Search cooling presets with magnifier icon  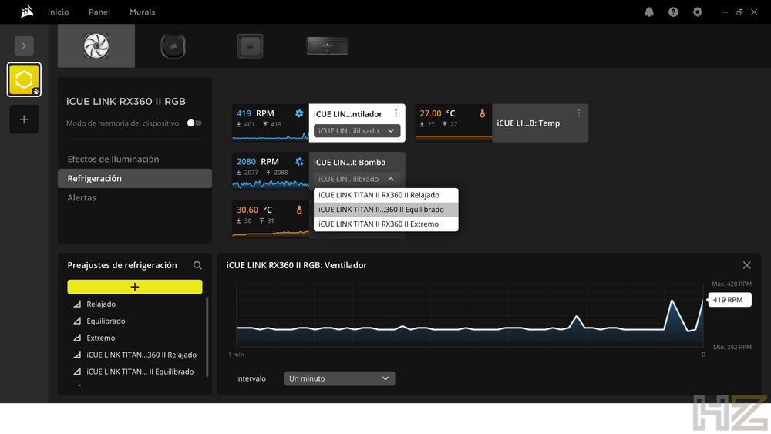pyautogui.click(x=197, y=265)
